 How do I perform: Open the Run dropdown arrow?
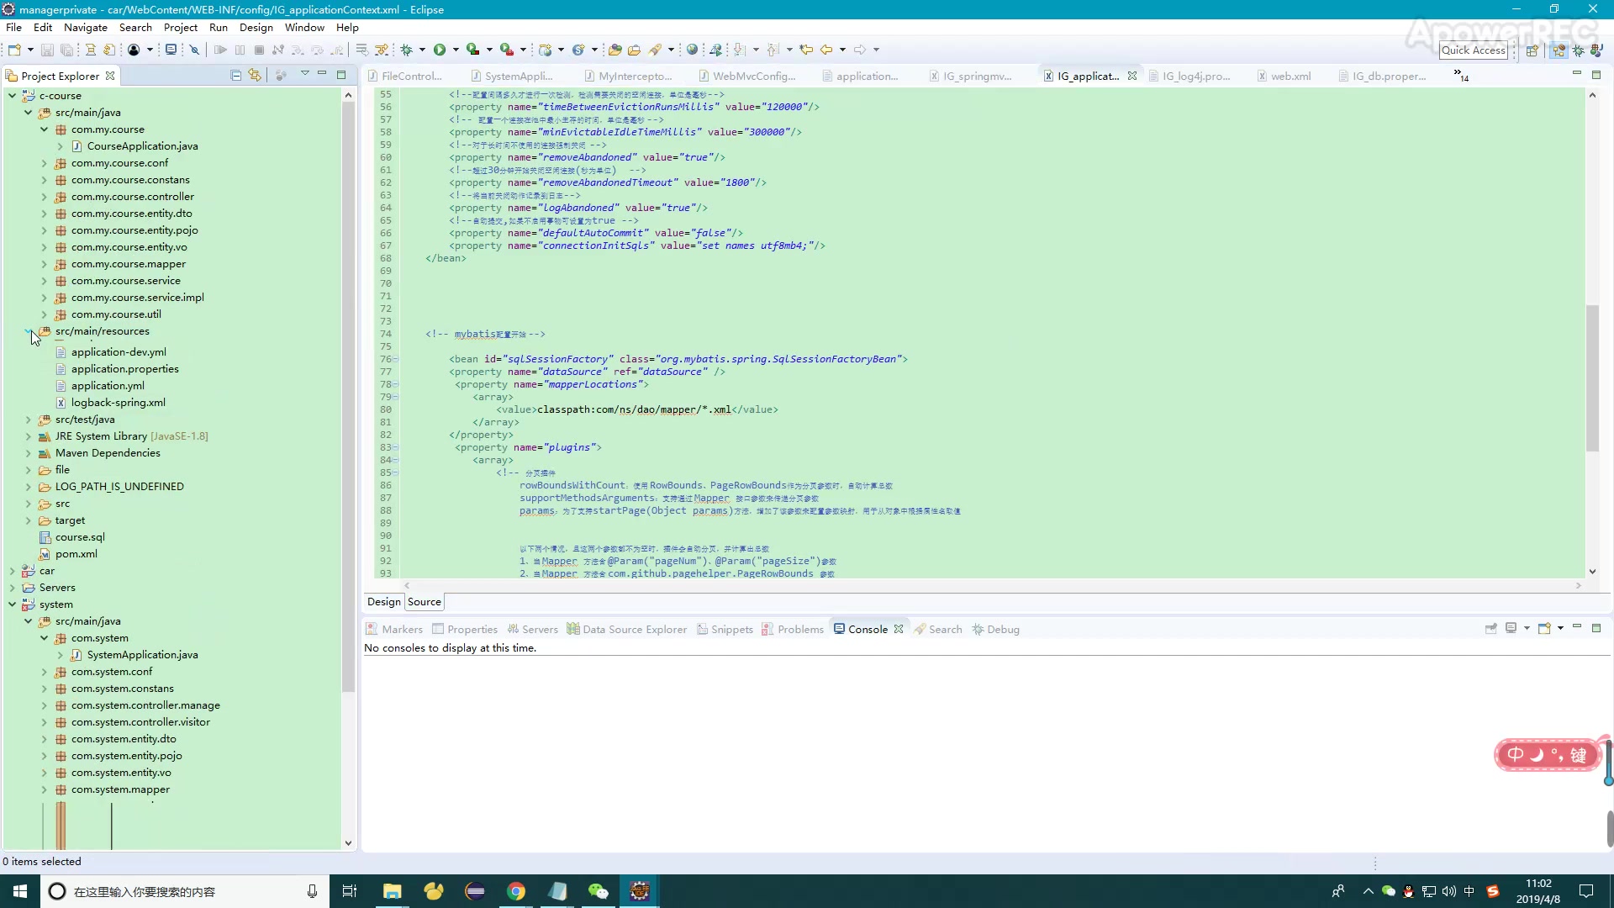(x=456, y=50)
